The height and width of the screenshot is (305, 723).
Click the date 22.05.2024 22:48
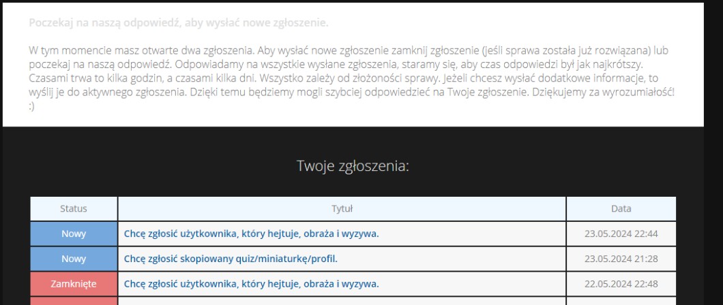(x=621, y=284)
